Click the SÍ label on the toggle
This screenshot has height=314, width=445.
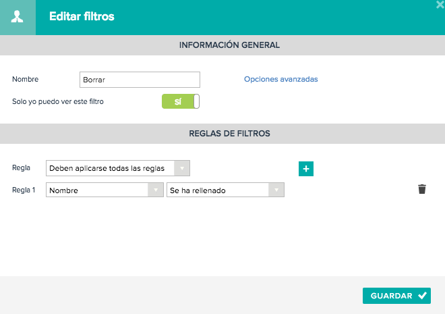177,101
